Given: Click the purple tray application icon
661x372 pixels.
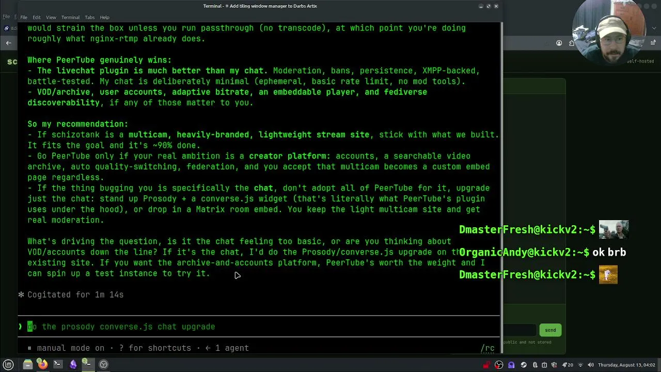Looking at the screenshot, I should click(x=511, y=365).
